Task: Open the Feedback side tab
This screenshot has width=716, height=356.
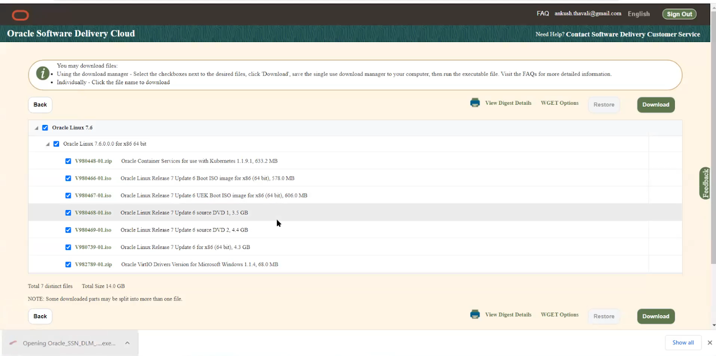Action: (x=705, y=183)
